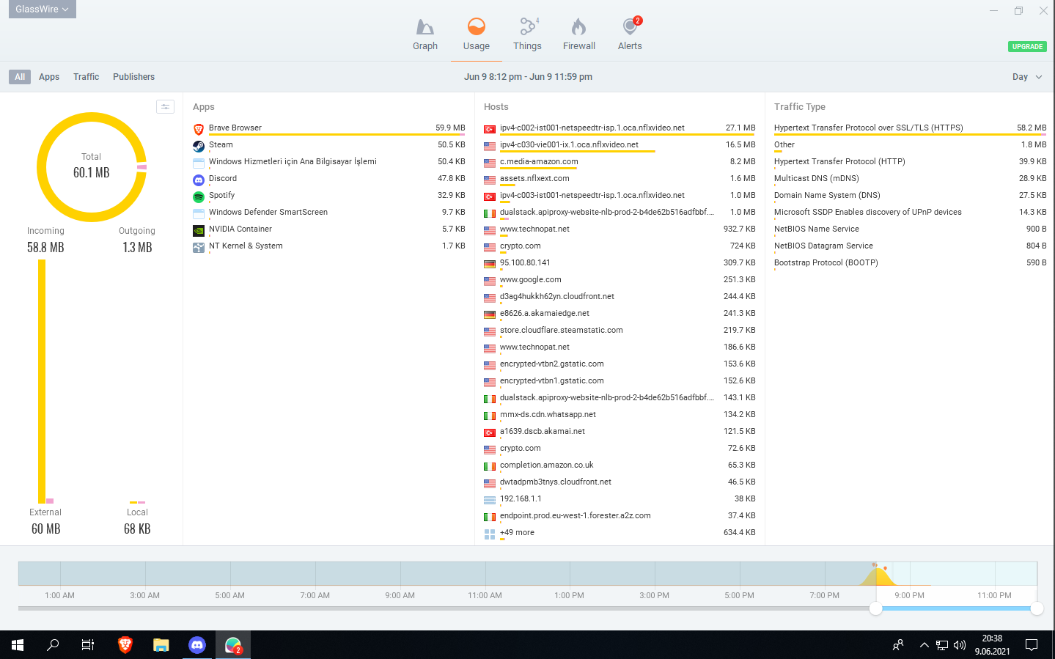Switch to the Apps filter tab
Image resolution: width=1055 pixels, height=659 pixels.
(x=49, y=77)
